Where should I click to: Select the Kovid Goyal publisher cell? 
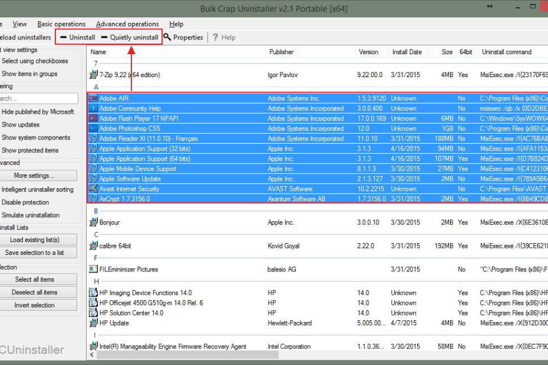[x=283, y=246]
